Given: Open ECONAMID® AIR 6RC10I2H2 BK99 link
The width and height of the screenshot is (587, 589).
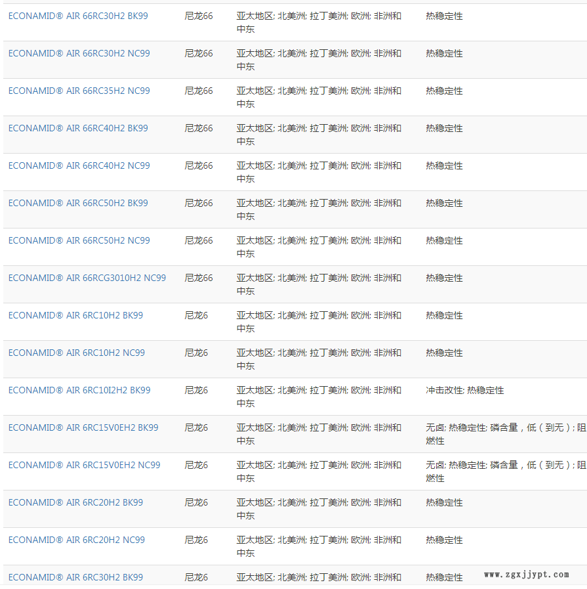Looking at the screenshot, I should pyautogui.click(x=79, y=390).
